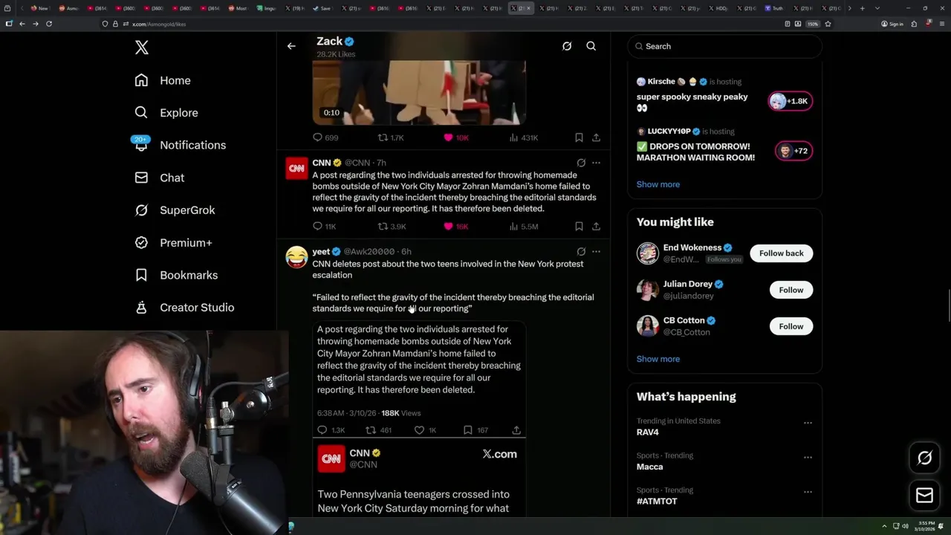Click Sign in in browser toolbar
951x535 pixels.
[x=892, y=24]
